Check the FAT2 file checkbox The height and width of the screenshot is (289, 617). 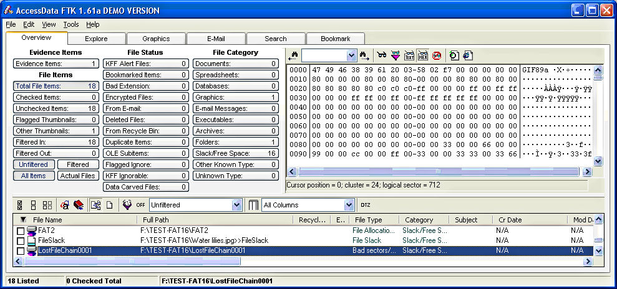tap(21, 231)
